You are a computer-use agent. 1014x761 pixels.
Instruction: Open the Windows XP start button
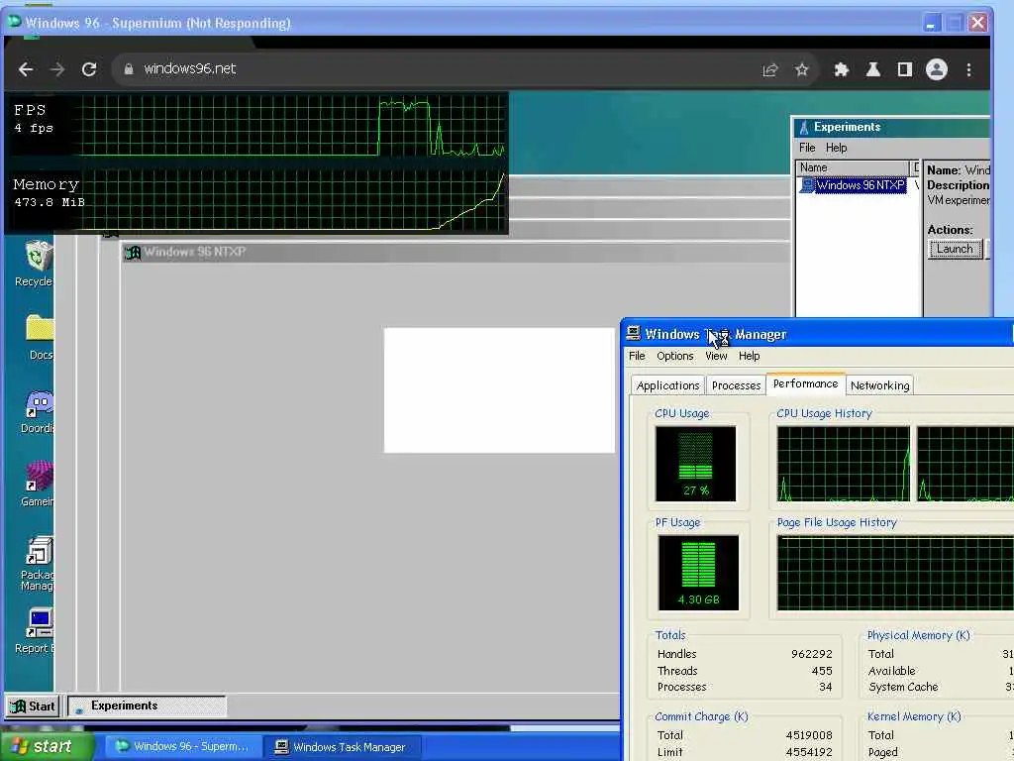(x=47, y=747)
